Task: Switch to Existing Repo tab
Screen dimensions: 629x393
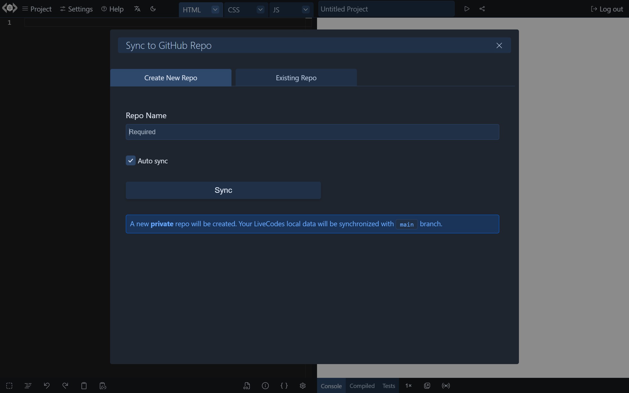Action: click(296, 77)
